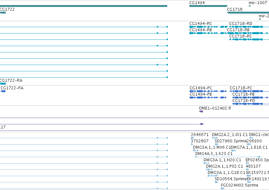
Task: Select the CG1718-RD transcript label
Action: click(x=241, y=24)
